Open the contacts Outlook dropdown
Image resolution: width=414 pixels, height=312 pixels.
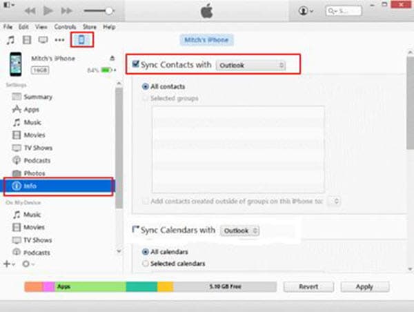click(x=251, y=66)
